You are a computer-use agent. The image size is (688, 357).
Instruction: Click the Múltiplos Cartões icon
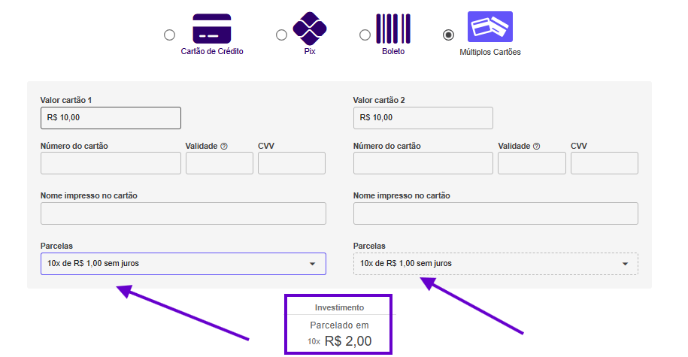[x=490, y=27]
